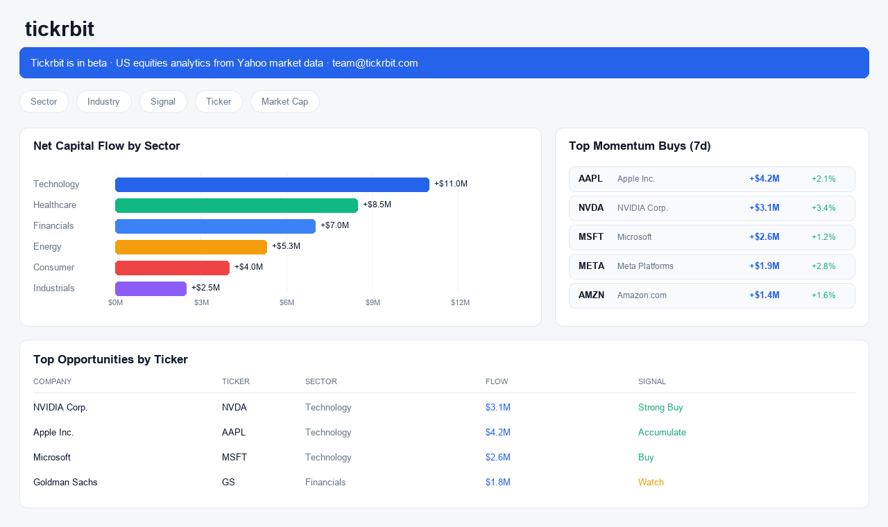888x527 pixels.
Task: Click the GS ticker cell
Action: pos(228,483)
